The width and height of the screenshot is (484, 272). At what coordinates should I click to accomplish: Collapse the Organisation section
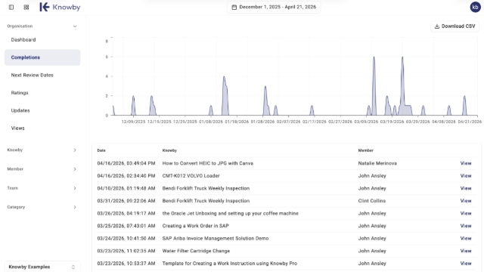pyautogui.click(x=42, y=26)
